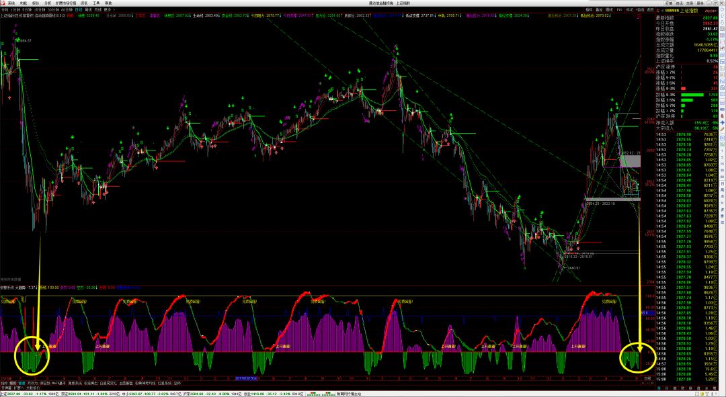
Task: Switch chart period to 分时
Action: [5, 9]
